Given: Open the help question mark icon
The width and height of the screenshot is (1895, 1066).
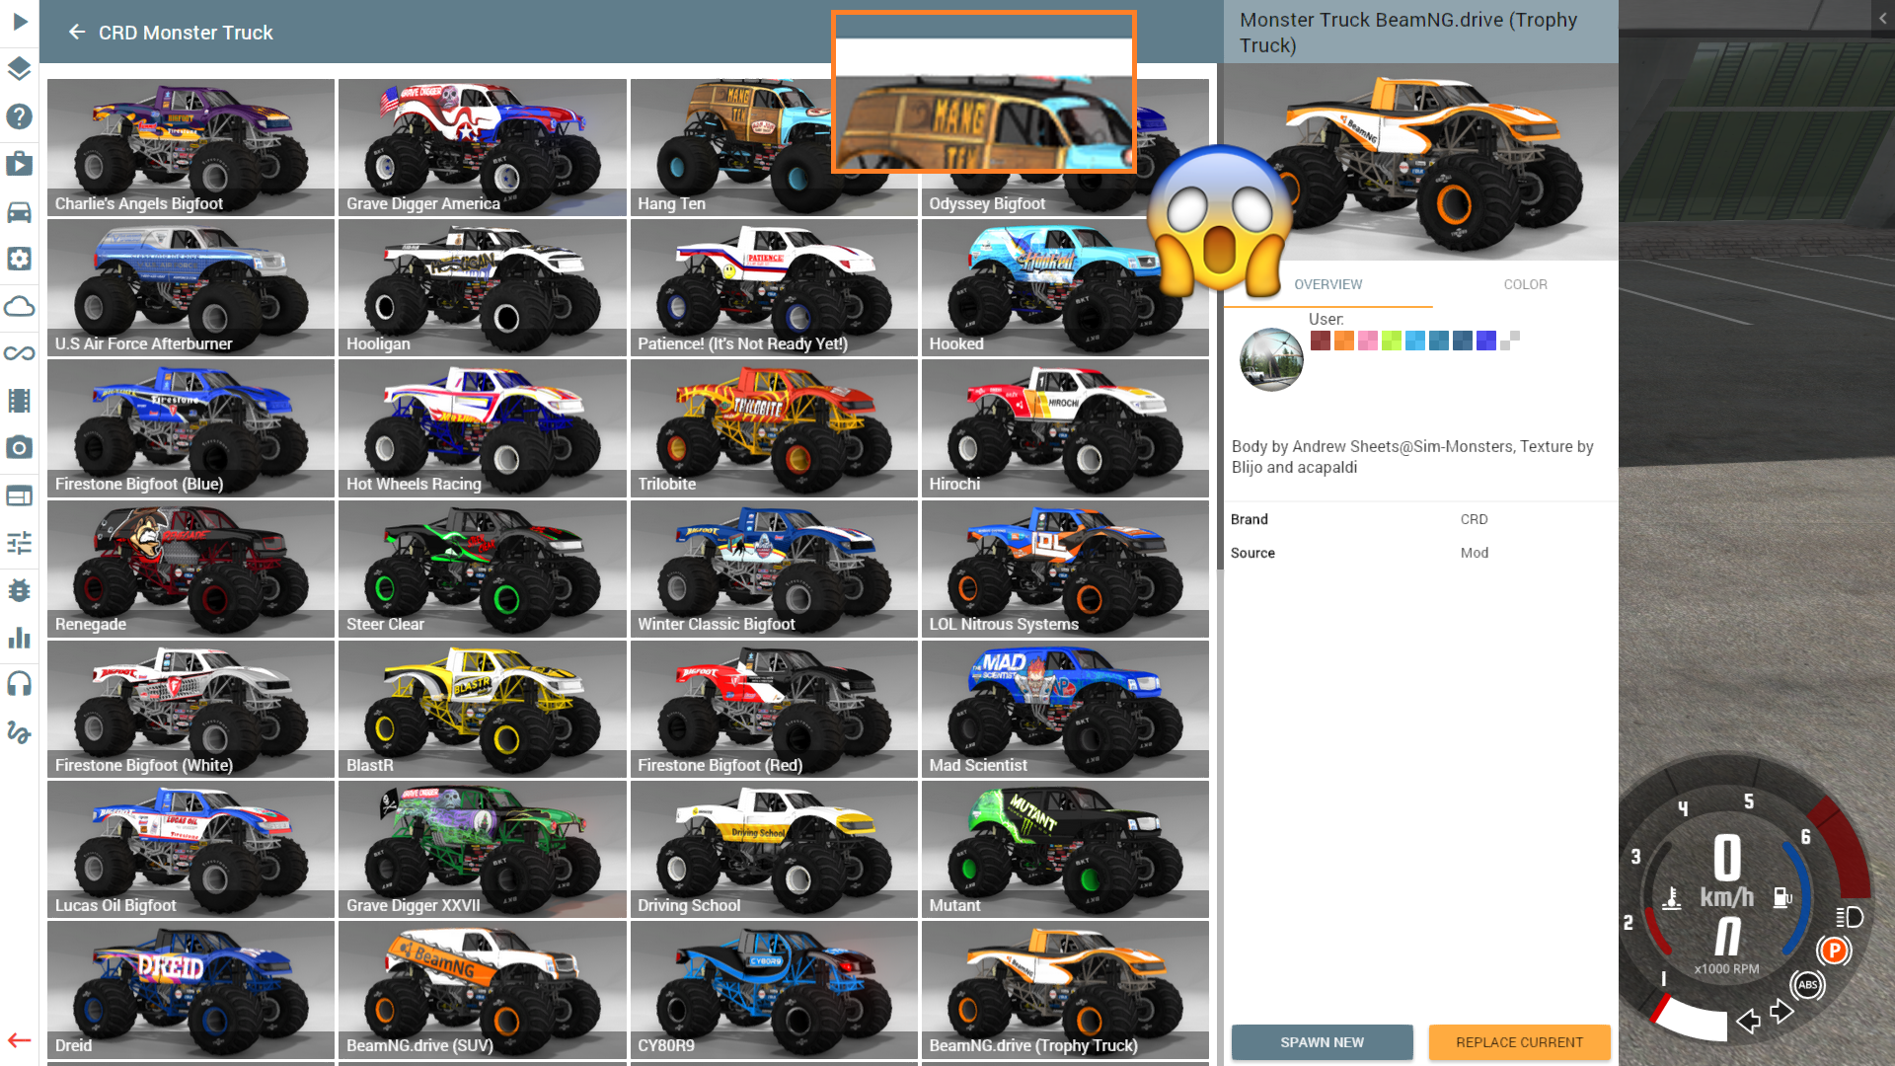Looking at the screenshot, I should [x=20, y=116].
